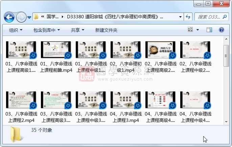The height and width of the screenshot is (147, 232).
Task: Click the D33380 道阳宗钺 breadcrumb folder
Action: point(115,17)
